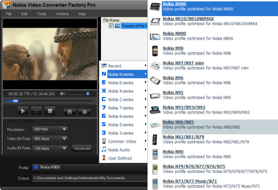The height and width of the screenshot is (190, 278).
Task: Choose the Nokia N810/N810WiMAX profile link
Action: [188, 19]
